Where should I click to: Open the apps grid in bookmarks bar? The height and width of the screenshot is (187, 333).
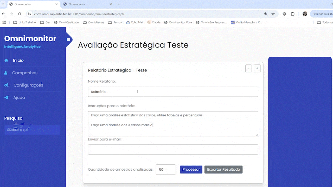click(4, 22)
